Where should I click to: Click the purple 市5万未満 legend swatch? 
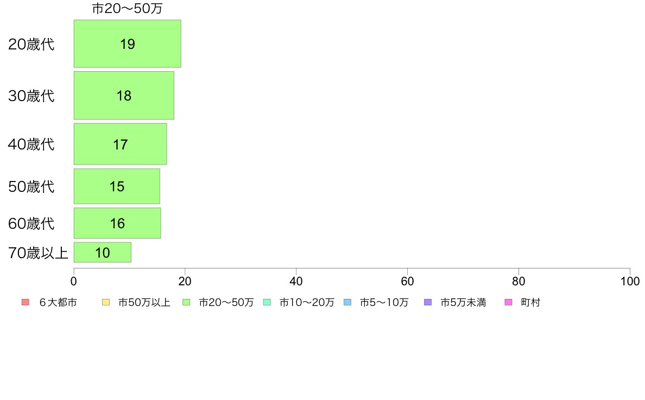pyautogui.click(x=428, y=302)
